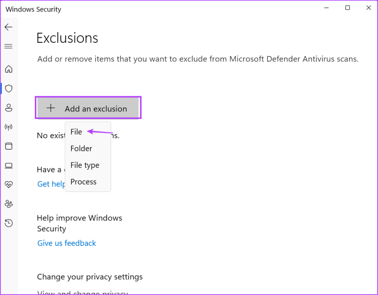Open Account protection person icon
The height and width of the screenshot is (295, 378).
click(x=8, y=108)
